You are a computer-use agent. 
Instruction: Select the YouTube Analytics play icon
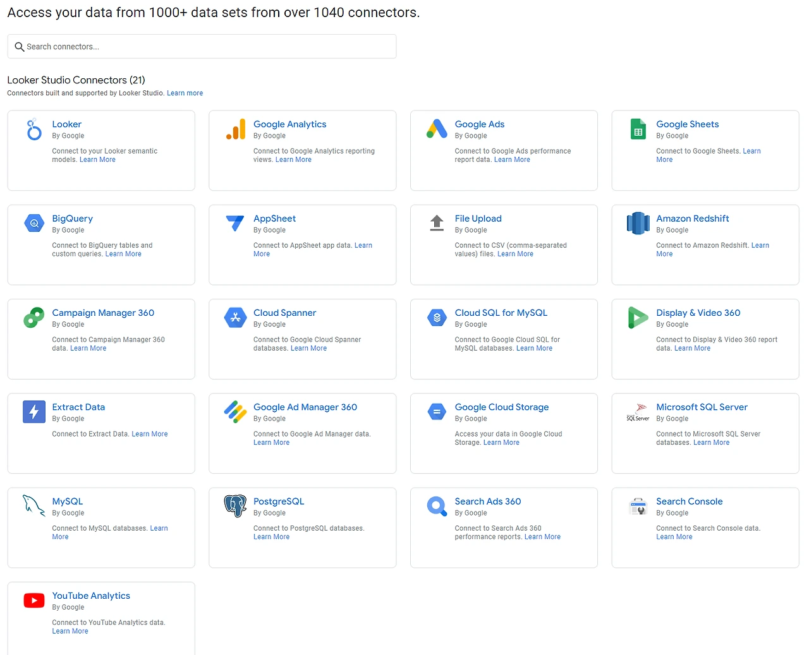pos(34,600)
